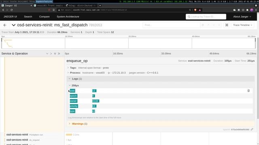Open the Trace Timeline view dropdown

pyautogui.click(x=242, y=25)
